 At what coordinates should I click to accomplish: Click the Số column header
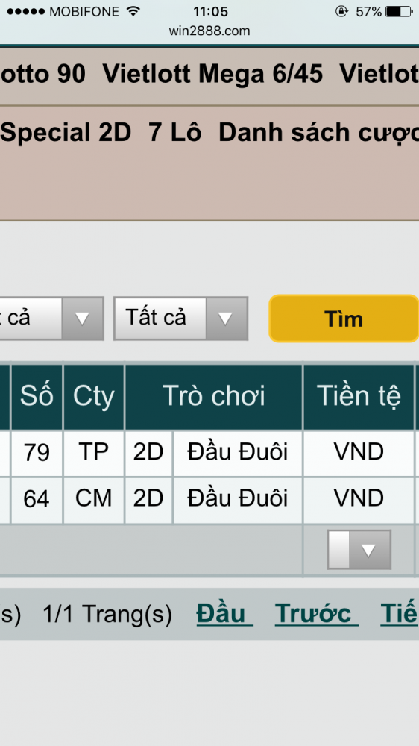pyautogui.click(x=37, y=397)
